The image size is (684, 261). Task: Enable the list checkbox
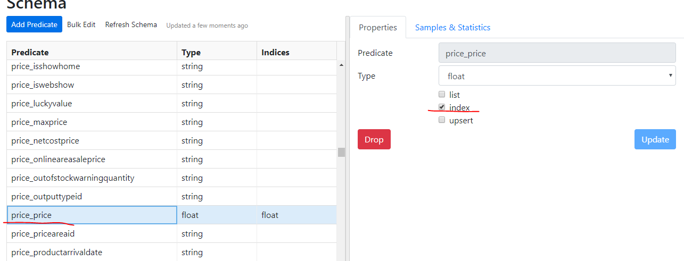[x=442, y=95]
